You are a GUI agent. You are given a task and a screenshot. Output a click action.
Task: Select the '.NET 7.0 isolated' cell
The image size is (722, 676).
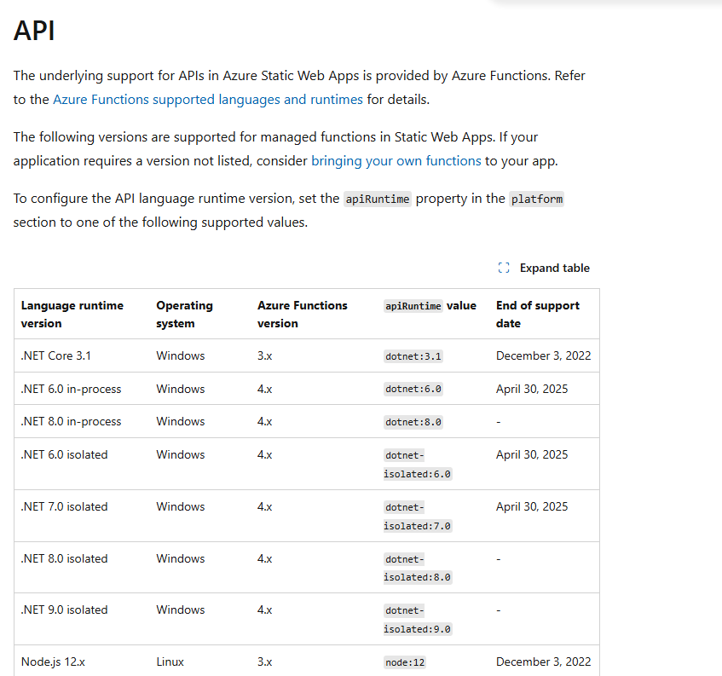65,507
